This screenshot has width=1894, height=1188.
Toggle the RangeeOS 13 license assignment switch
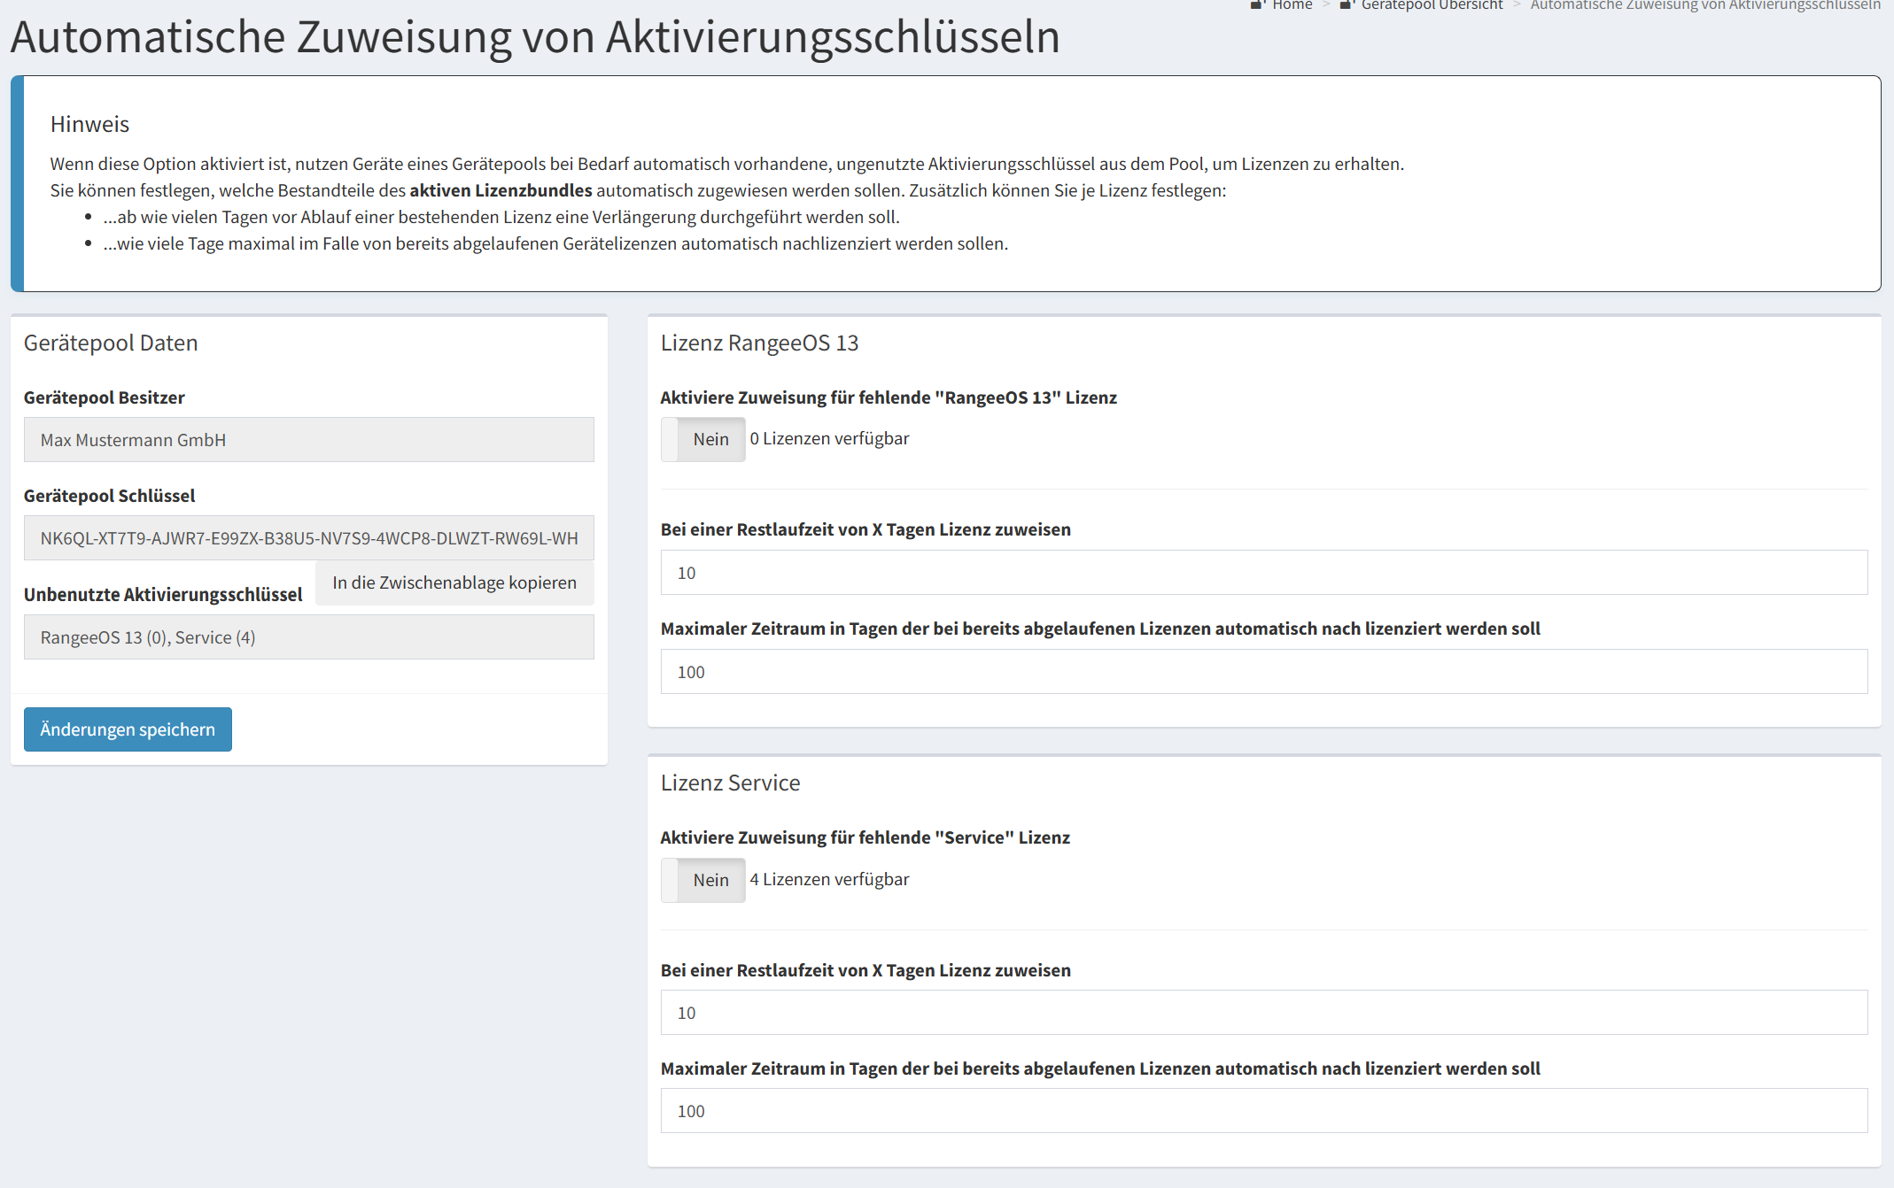click(x=702, y=439)
